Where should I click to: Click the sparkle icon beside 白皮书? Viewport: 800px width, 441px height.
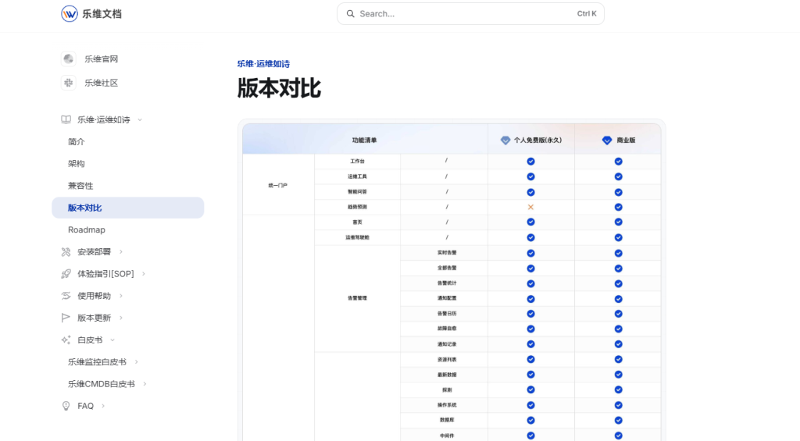coord(66,340)
